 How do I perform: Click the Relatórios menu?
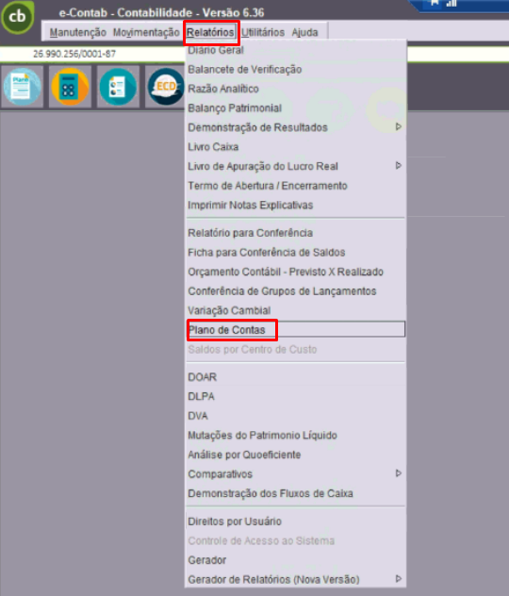[210, 32]
